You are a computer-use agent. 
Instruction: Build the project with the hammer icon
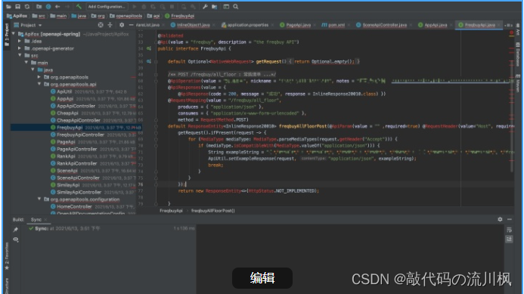pos(79,7)
